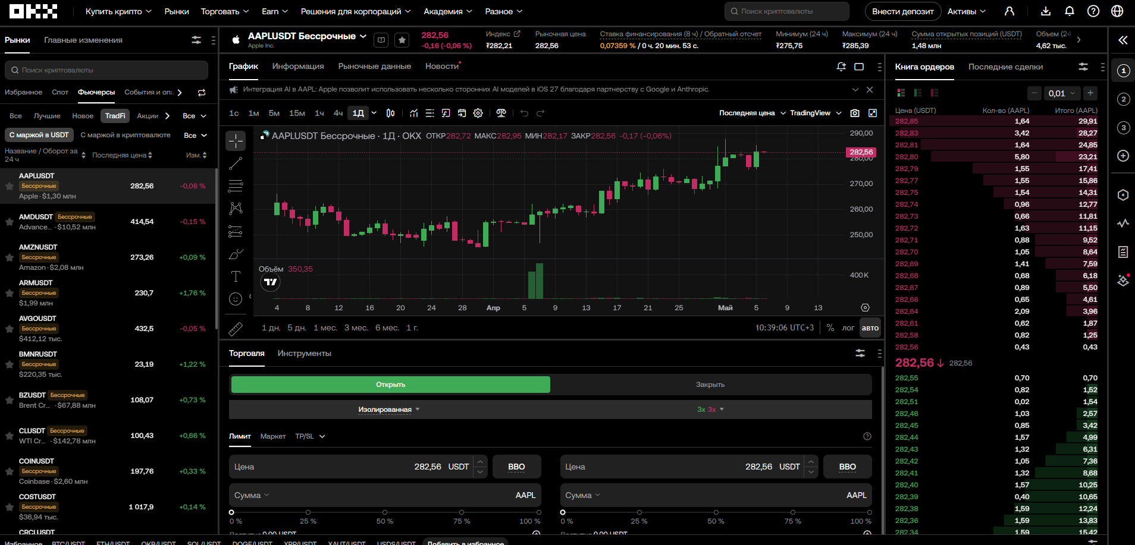Image resolution: width=1135 pixels, height=545 pixels.
Task: Open chart settings gear icon
Action: [x=478, y=113]
